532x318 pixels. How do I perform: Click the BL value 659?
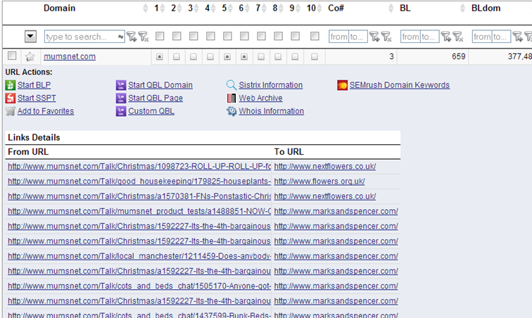point(458,56)
